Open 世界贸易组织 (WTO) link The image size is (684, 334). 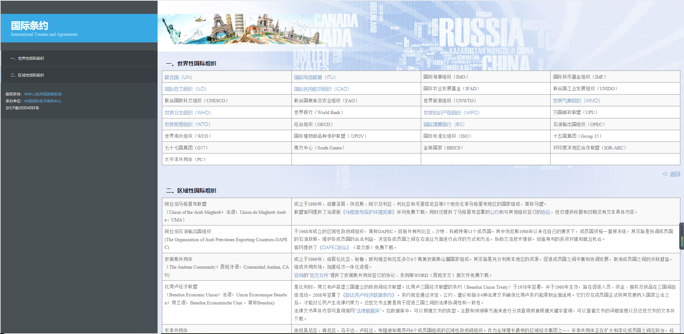(x=187, y=125)
